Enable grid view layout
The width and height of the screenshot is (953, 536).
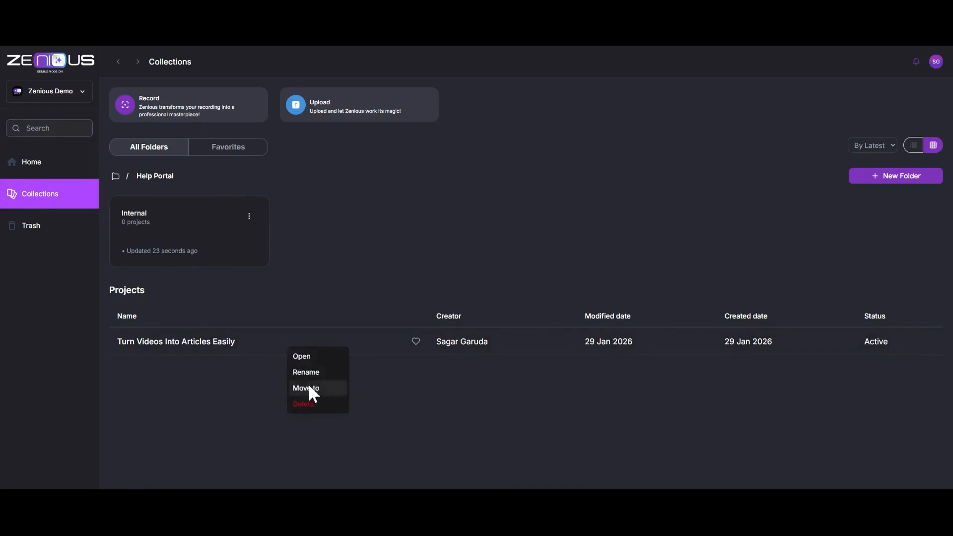coord(933,145)
